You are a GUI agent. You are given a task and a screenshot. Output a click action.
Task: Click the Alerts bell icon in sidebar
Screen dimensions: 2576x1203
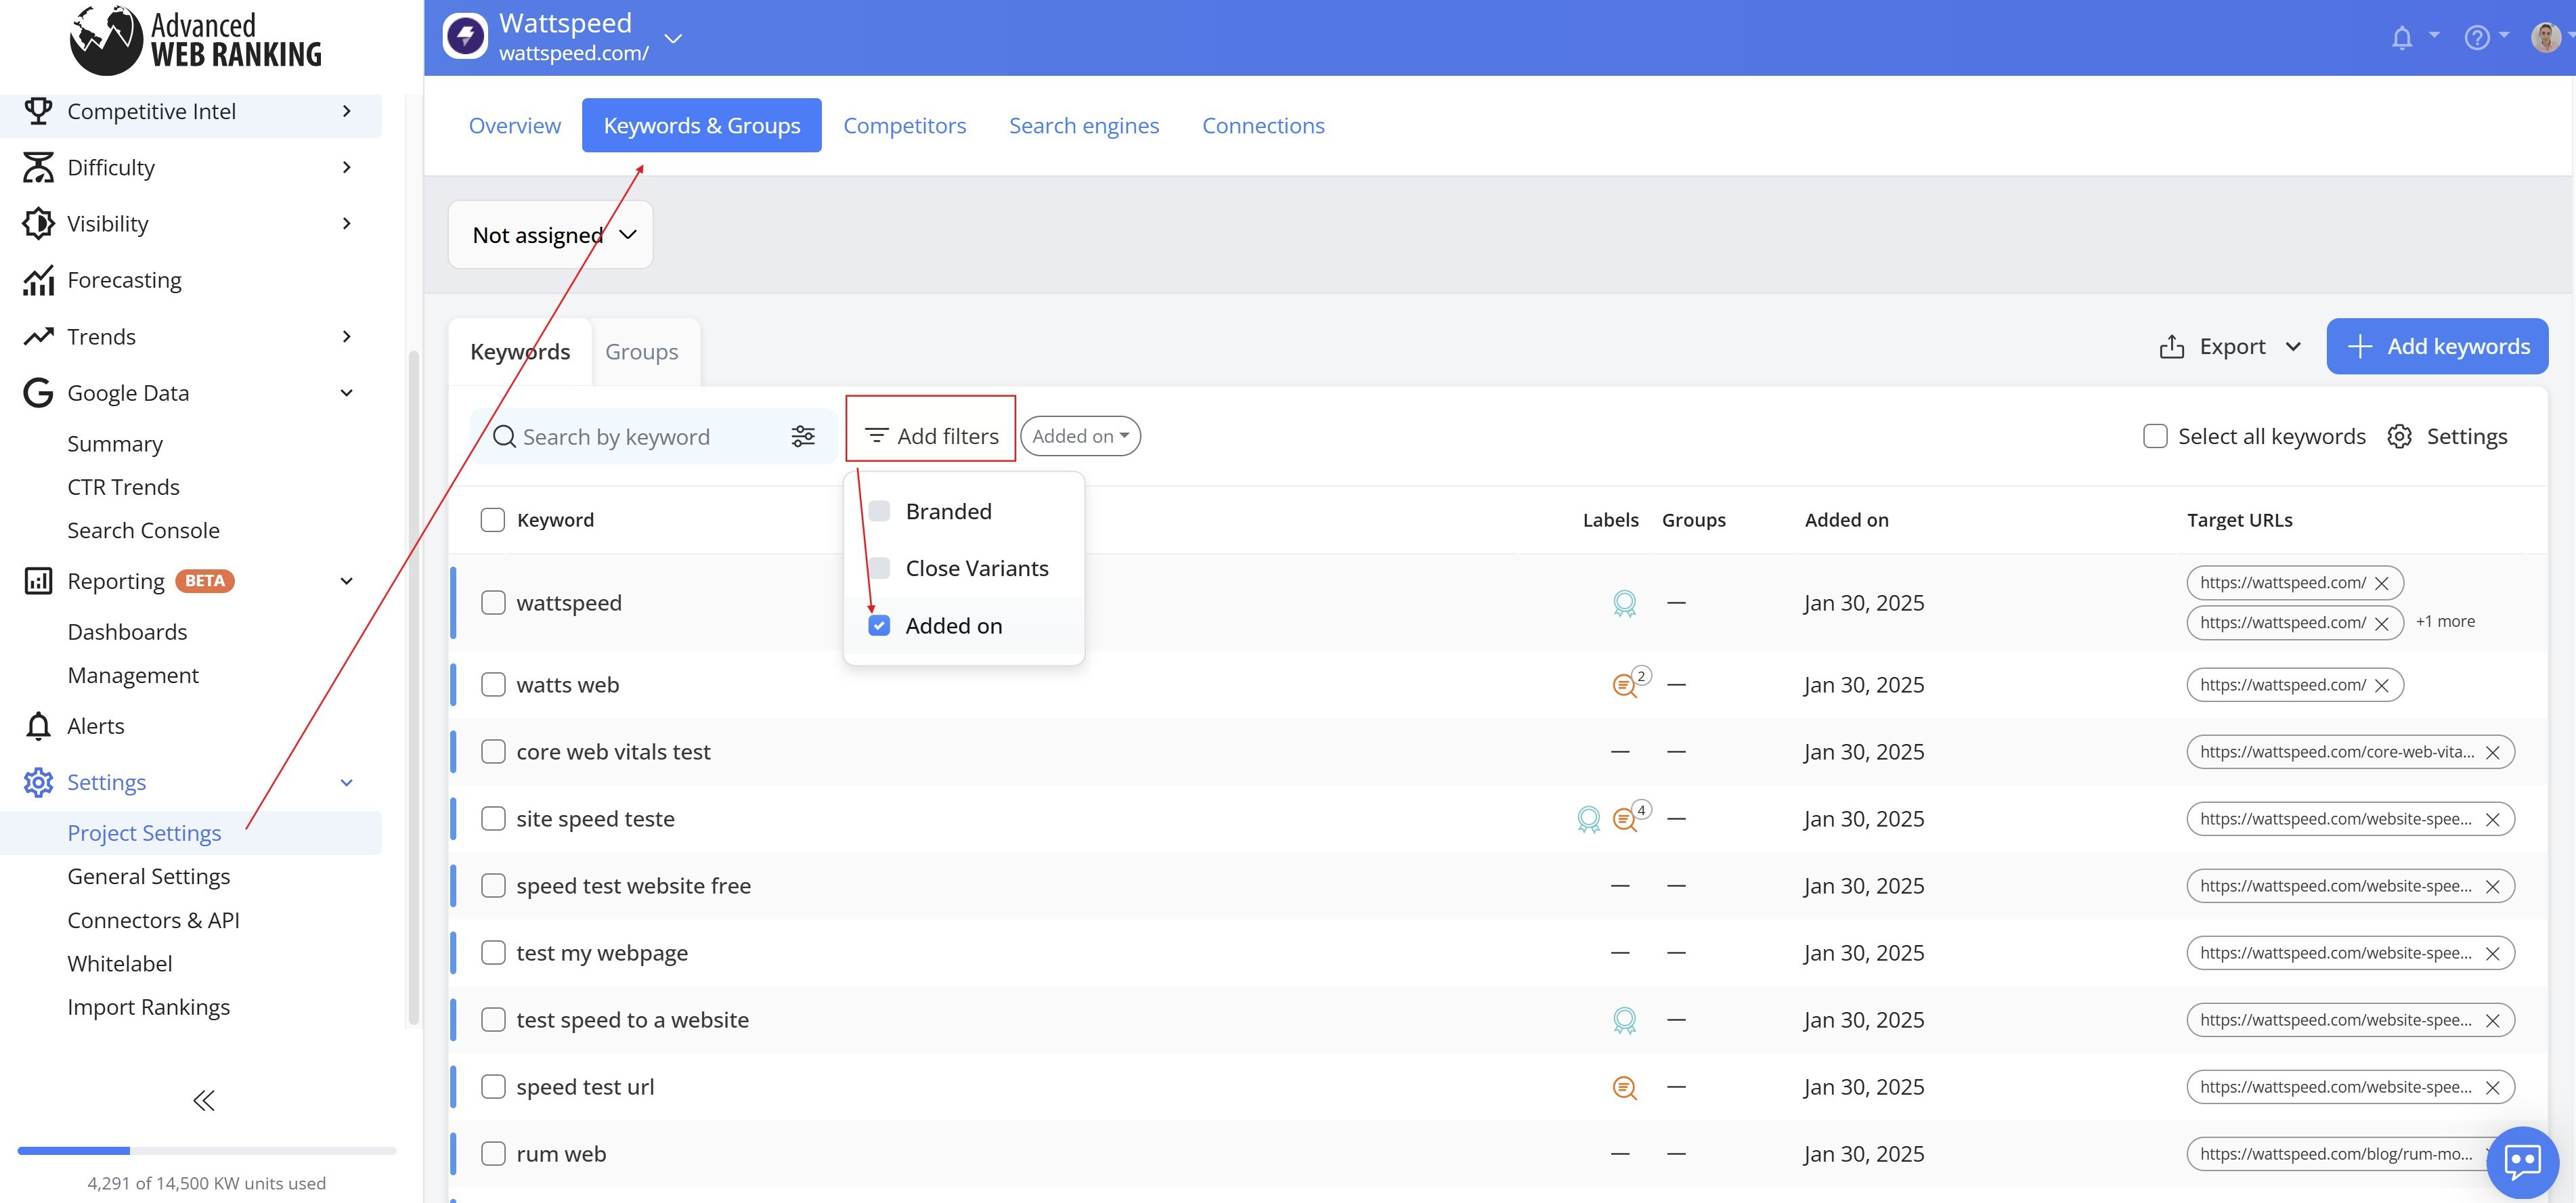point(38,726)
